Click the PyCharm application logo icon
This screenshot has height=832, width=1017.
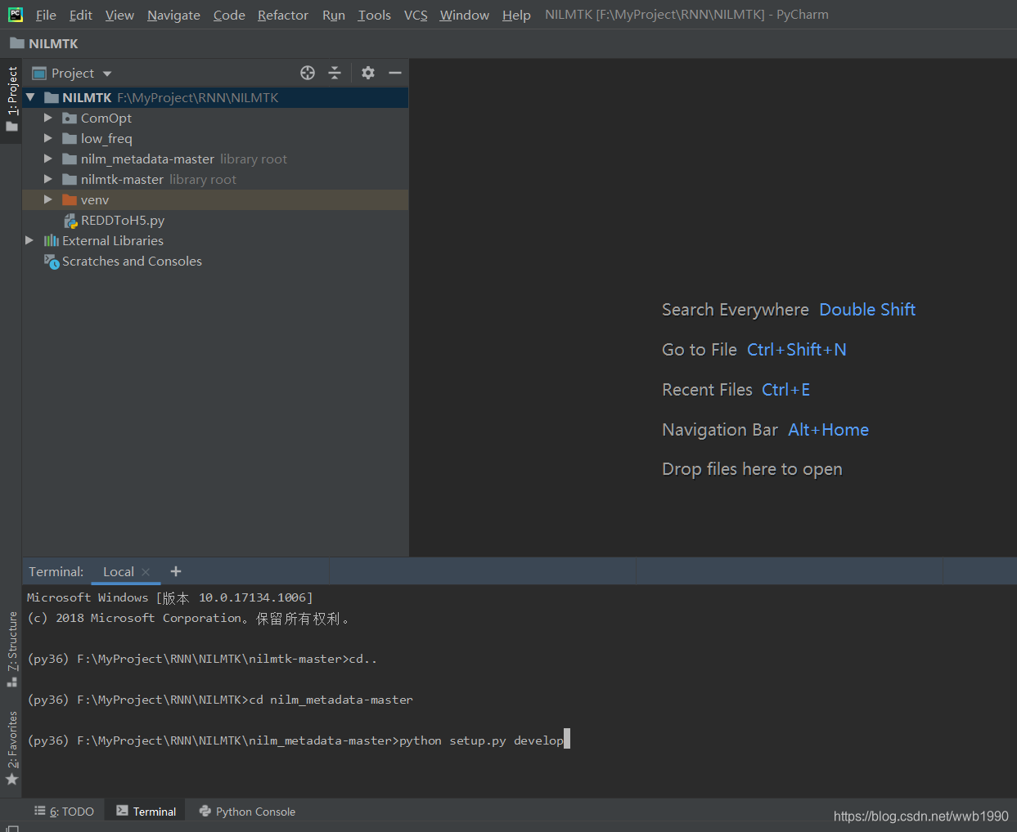tap(15, 14)
